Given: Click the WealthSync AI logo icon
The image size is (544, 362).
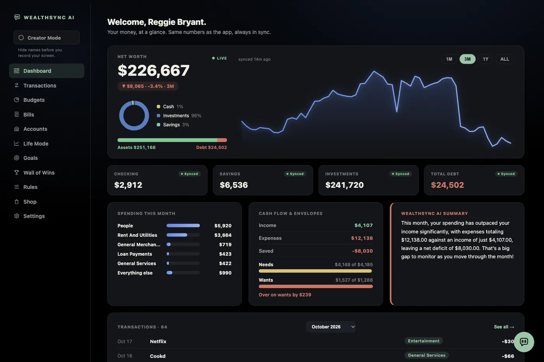Looking at the screenshot, I should (x=17, y=17).
